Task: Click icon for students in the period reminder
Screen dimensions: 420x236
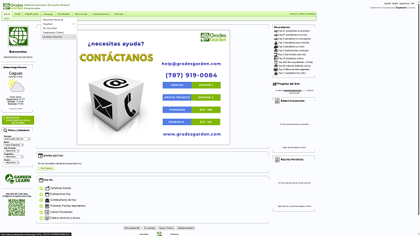Action: [x=276, y=31]
